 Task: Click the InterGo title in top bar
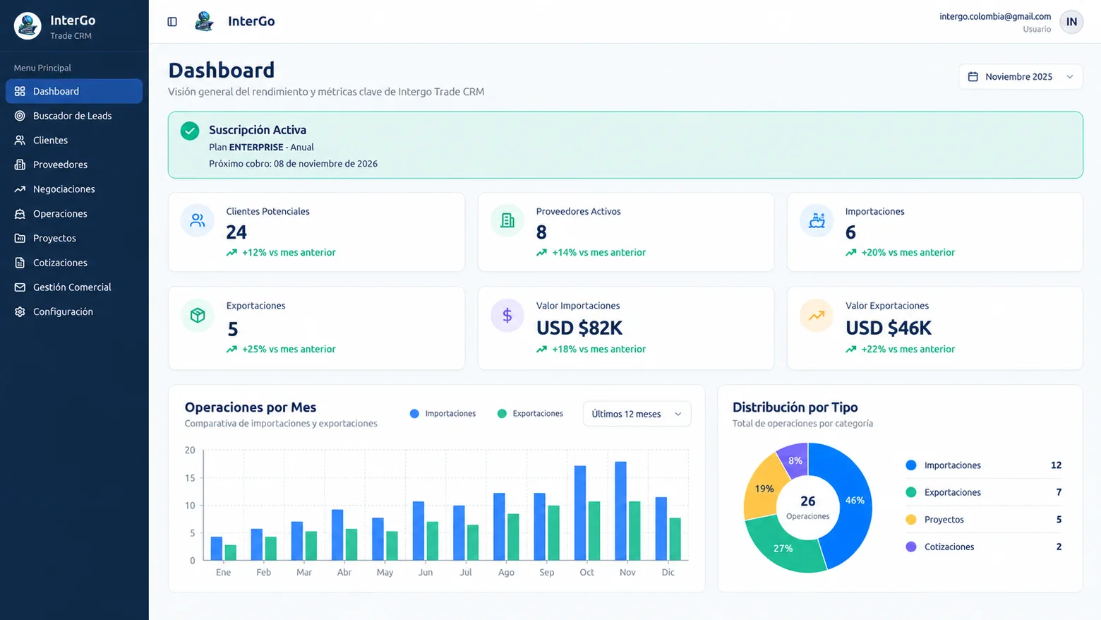tap(251, 21)
